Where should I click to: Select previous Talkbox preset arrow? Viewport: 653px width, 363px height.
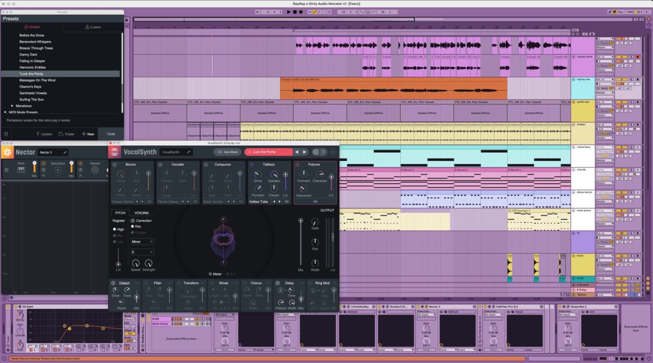pyautogui.click(x=274, y=202)
